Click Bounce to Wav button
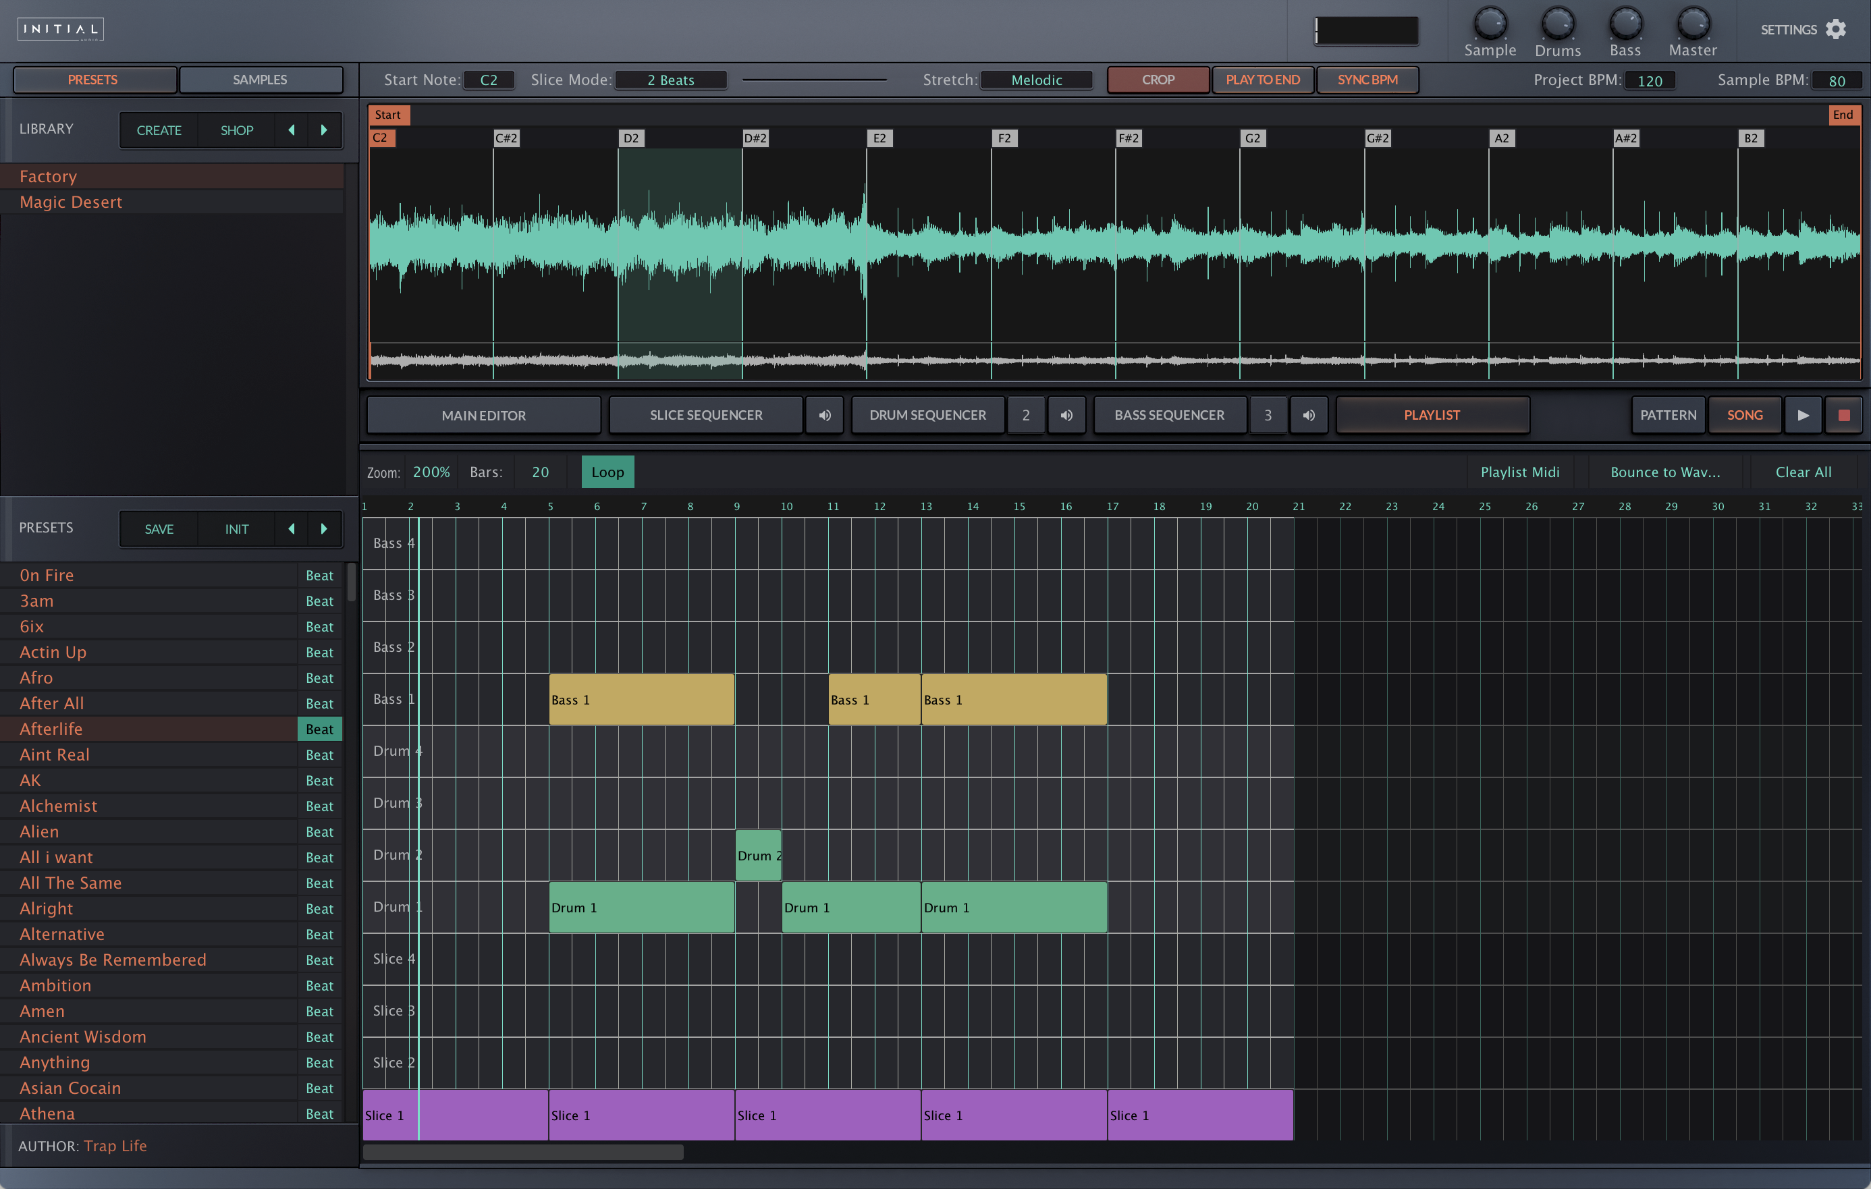Screen dimensions: 1871x1189 (1665, 472)
